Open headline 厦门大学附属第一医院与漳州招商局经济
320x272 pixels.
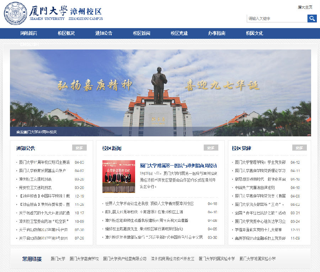178,166
